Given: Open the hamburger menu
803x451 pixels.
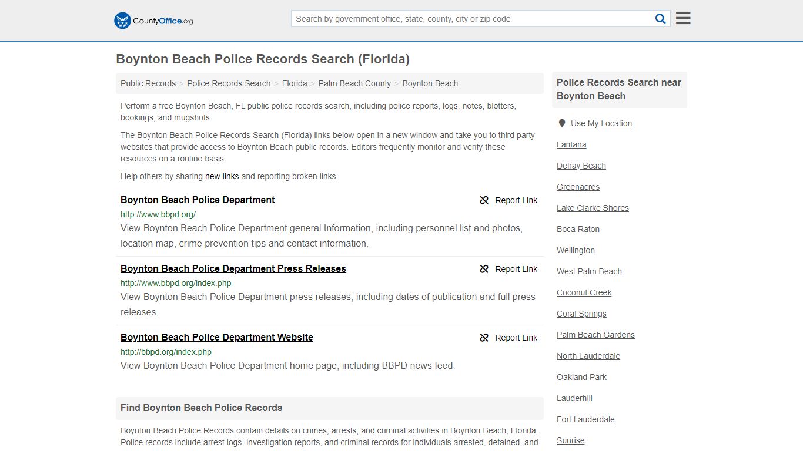Looking at the screenshot, I should click(683, 18).
